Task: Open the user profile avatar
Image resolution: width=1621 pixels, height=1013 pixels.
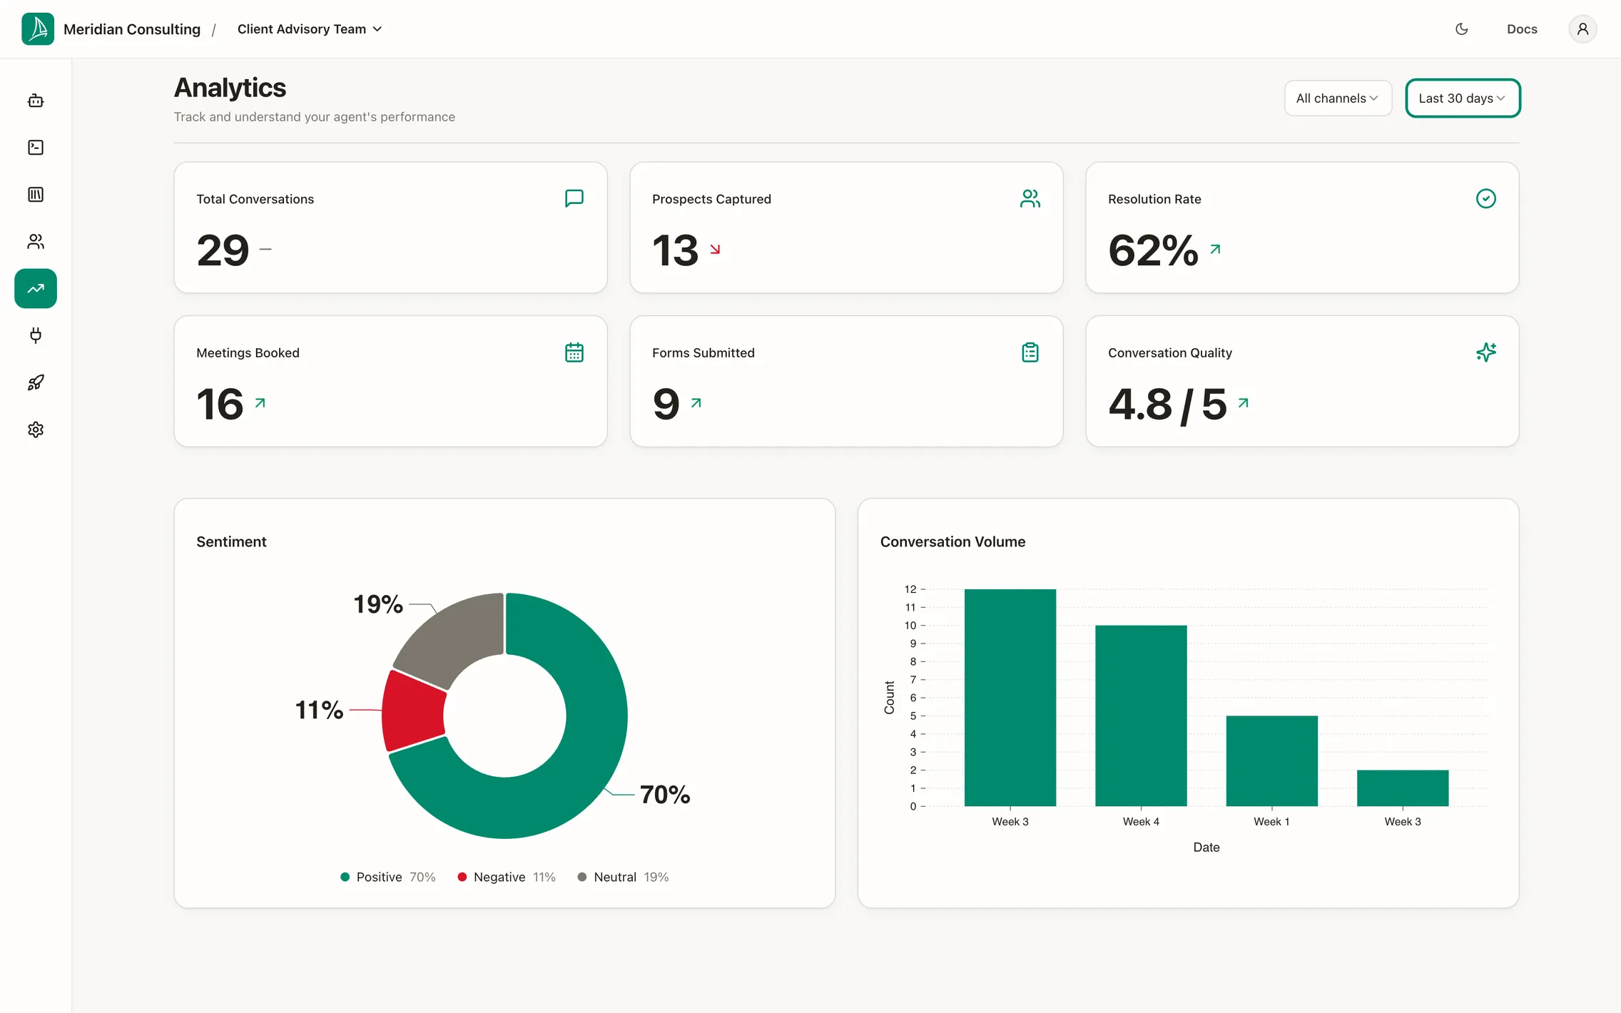Action: coord(1582,29)
